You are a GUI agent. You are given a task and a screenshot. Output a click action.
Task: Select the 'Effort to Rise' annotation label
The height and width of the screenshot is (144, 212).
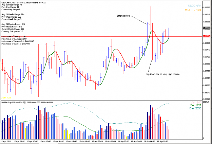[123, 16]
